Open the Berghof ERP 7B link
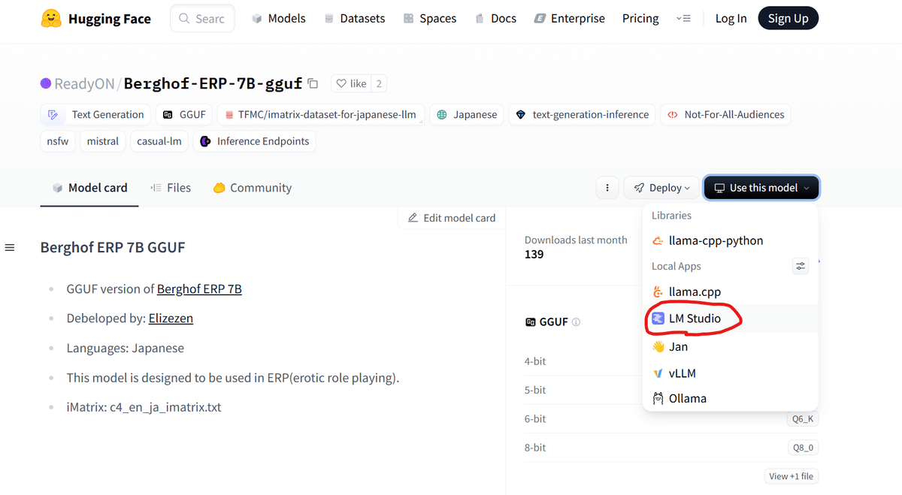The width and height of the screenshot is (902, 495). [x=199, y=288]
